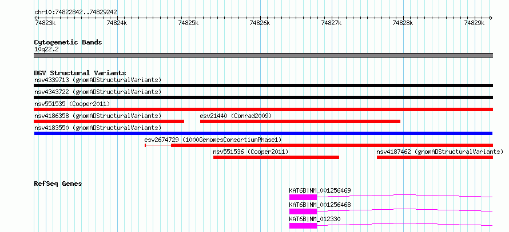Click the 74825k ruler tick label
This screenshot has width=509, height=232.
click(188, 23)
